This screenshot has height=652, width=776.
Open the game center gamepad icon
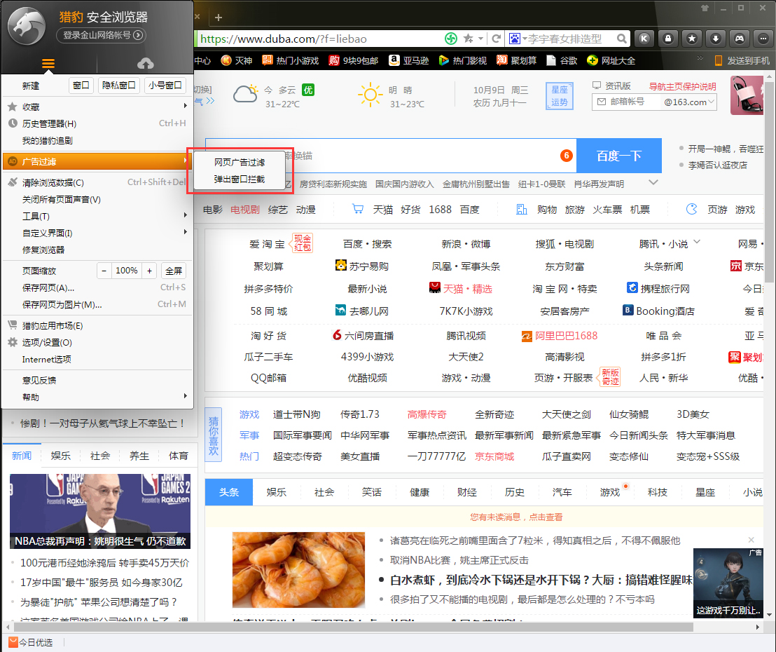[740, 39]
